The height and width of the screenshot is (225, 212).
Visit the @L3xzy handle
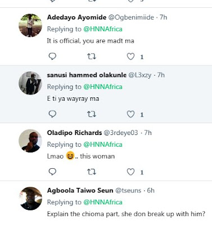(x=140, y=75)
